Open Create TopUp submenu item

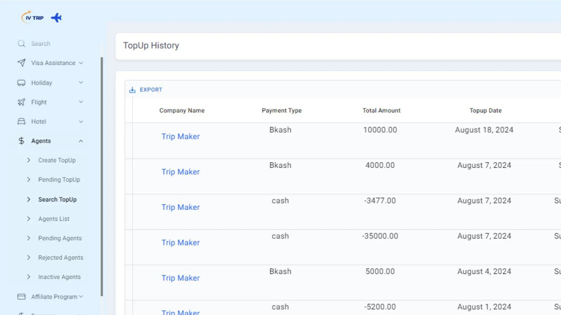(x=57, y=160)
